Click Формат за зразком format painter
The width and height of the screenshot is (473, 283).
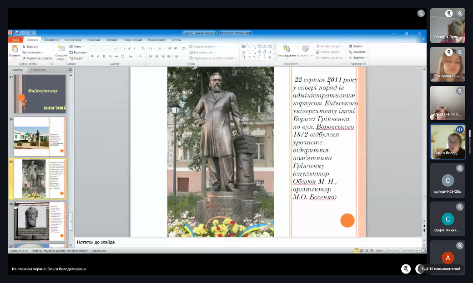click(x=37, y=58)
